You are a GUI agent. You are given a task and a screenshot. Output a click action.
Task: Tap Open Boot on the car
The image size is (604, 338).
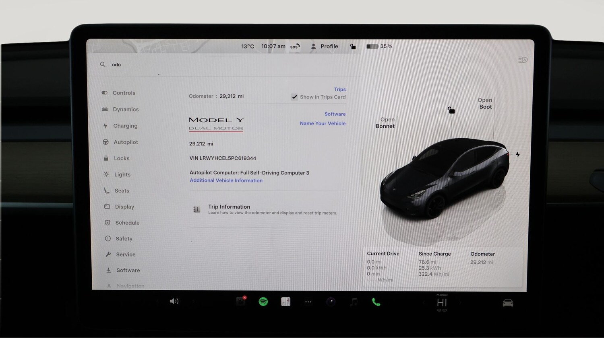click(485, 103)
